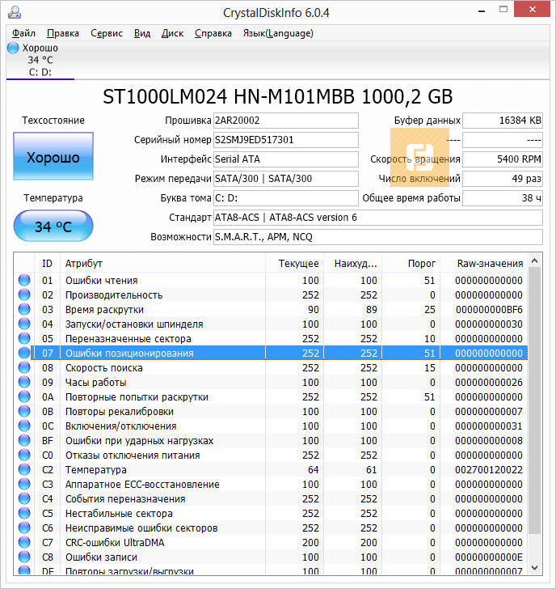Select raw value 000000000BF6
This screenshot has height=589, width=556.
click(489, 310)
